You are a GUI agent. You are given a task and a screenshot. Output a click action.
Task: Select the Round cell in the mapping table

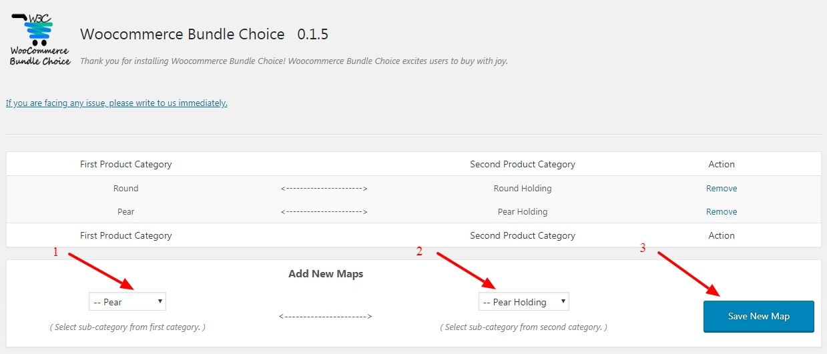point(126,189)
